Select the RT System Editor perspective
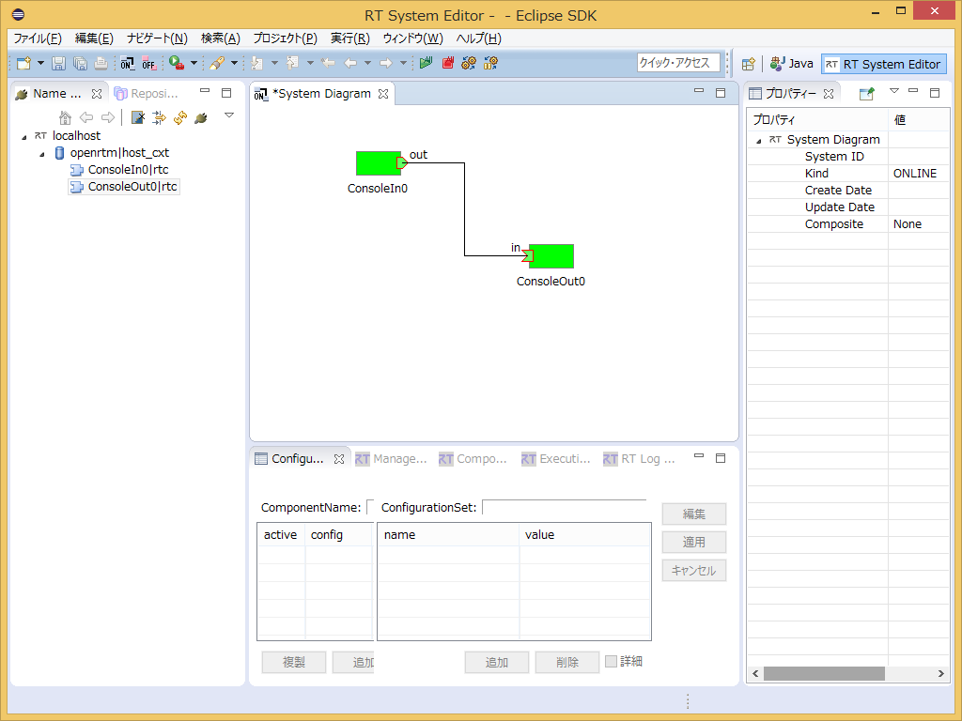 coord(883,64)
